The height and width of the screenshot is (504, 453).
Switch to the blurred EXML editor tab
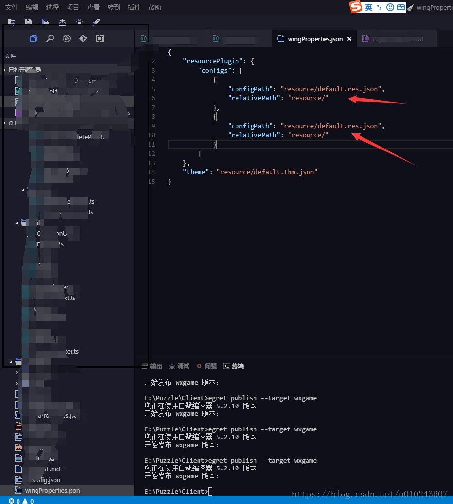(397, 39)
